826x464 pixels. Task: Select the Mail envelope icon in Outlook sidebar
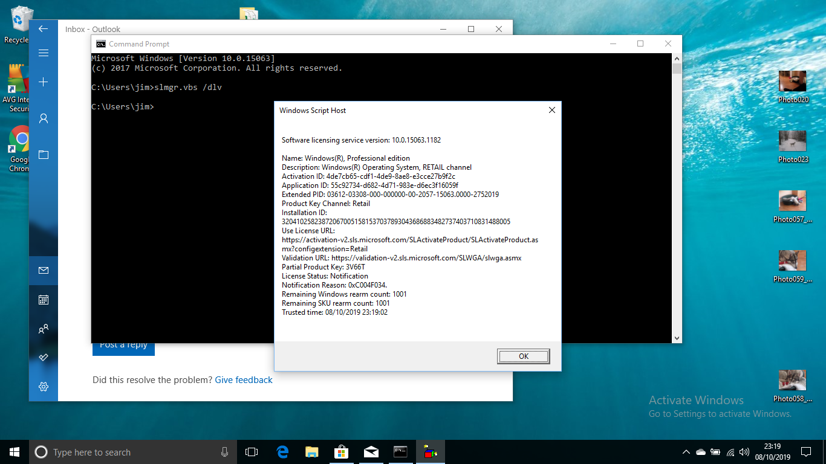point(44,271)
